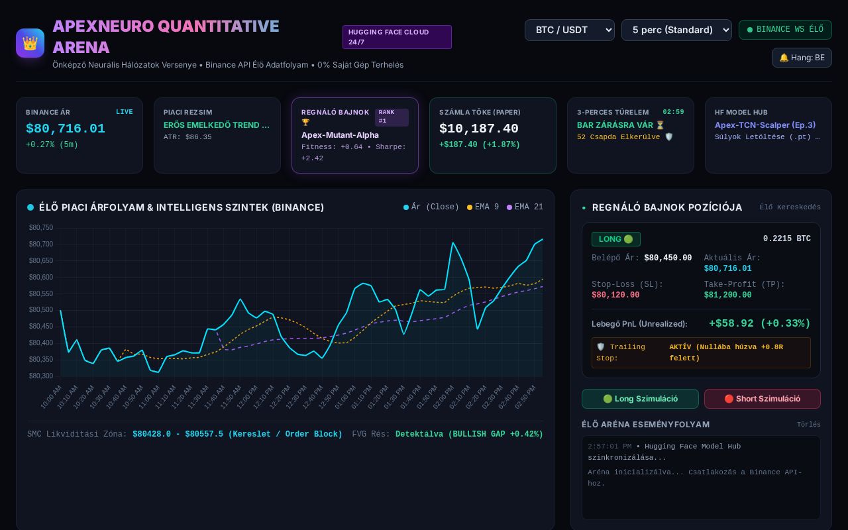Click the 02:59 countdown timer
Screen dimensions: 848x530
(x=673, y=112)
